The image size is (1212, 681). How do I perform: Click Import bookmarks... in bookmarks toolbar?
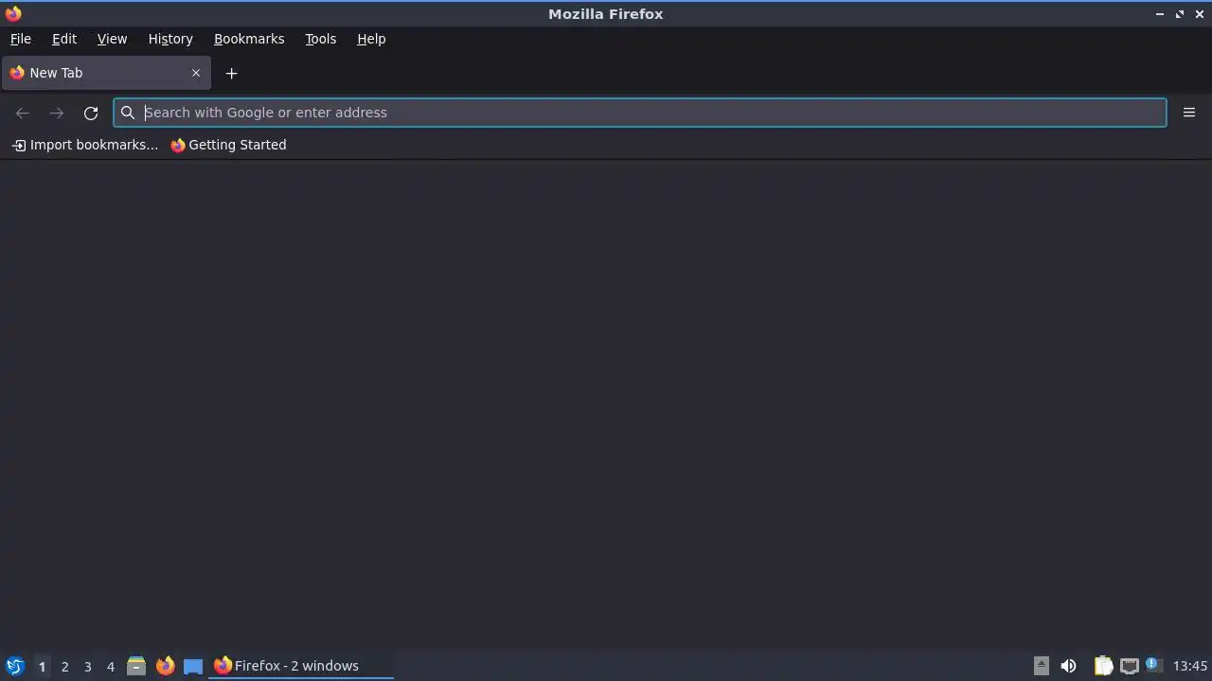pyautogui.click(x=85, y=145)
